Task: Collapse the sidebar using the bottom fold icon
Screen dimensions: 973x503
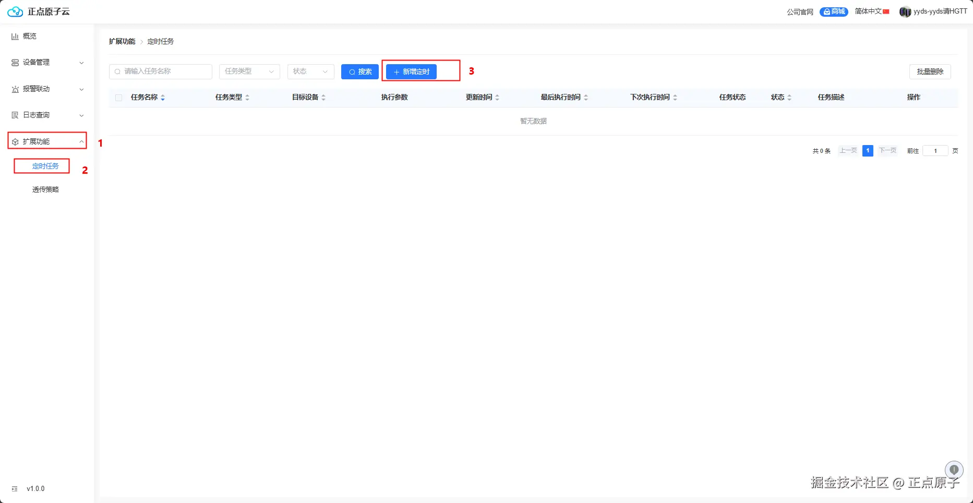Action: pos(15,489)
